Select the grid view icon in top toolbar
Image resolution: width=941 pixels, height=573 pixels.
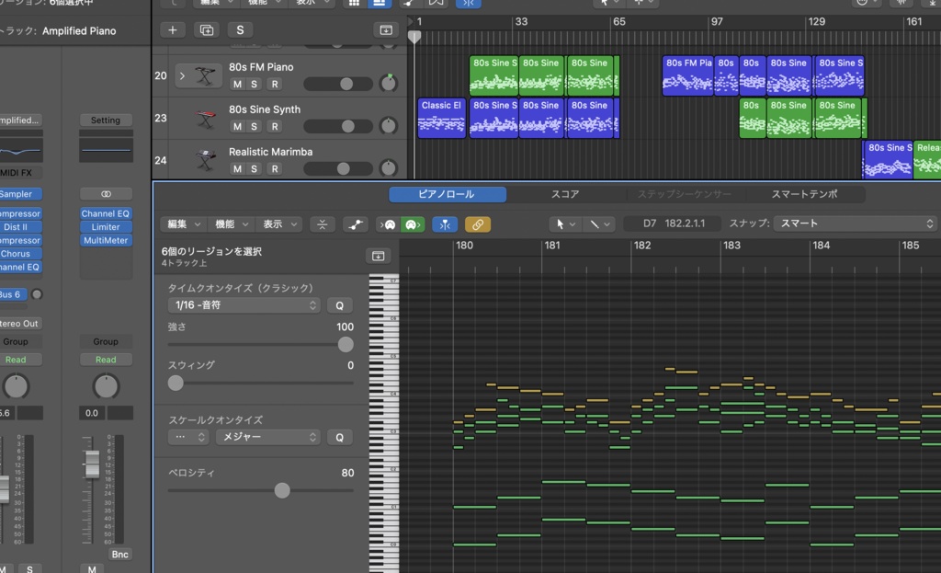coord(354,3)
